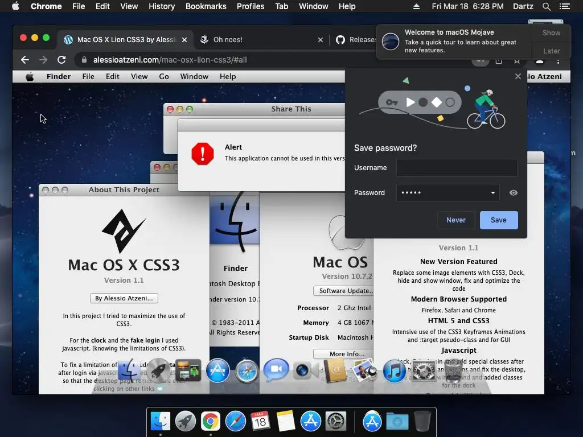Screen dimensions: 583x437
Task: Click the clock Fri Mar 18 6:28 PM
Action: (x=467, y=6)
